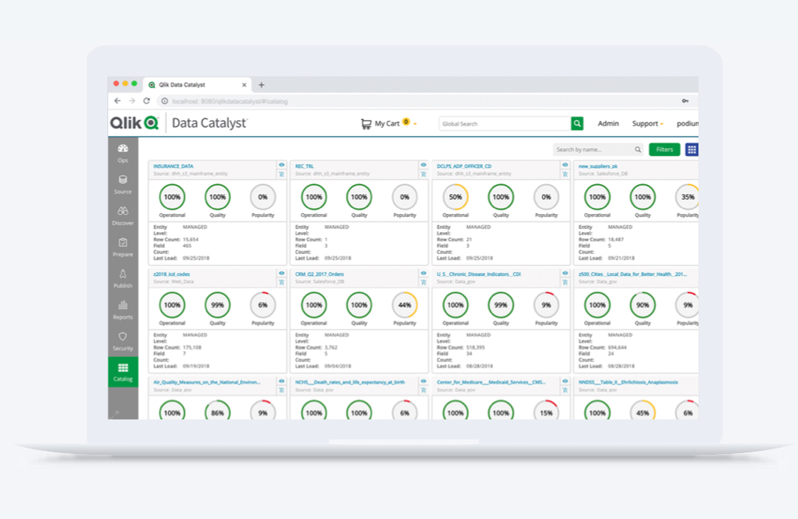
Task: Go to the Source section
Action: click(x=122, y=183)
